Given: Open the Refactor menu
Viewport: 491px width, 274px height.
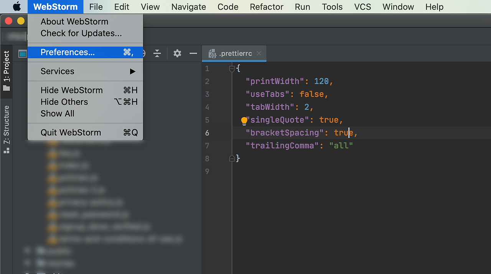Looking at the screenshot, I should coord(267,7).
